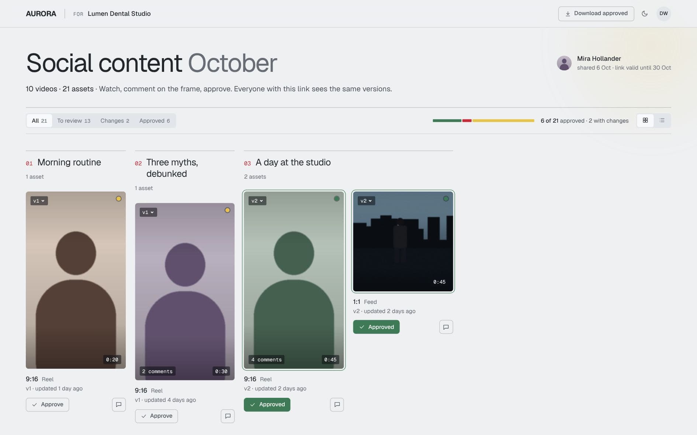697x435 pixels.
Task: Click green status dot on Feed thumbnail
Action: click(x=445, y=199)
